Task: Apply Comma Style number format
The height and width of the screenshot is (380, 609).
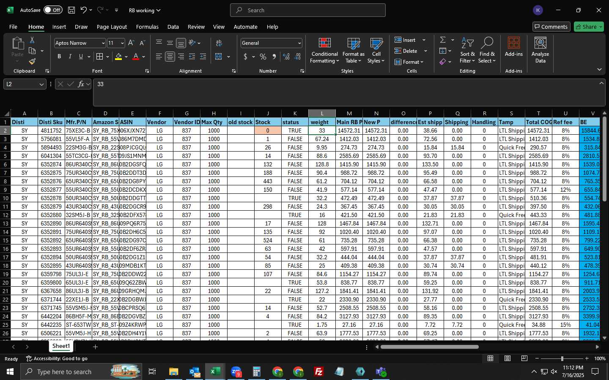Action: [274, 57]
